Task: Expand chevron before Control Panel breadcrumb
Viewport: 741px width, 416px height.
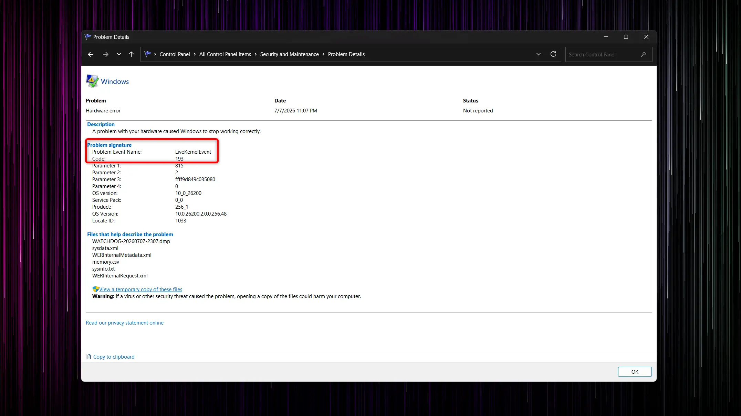Action: click(155, 54)
